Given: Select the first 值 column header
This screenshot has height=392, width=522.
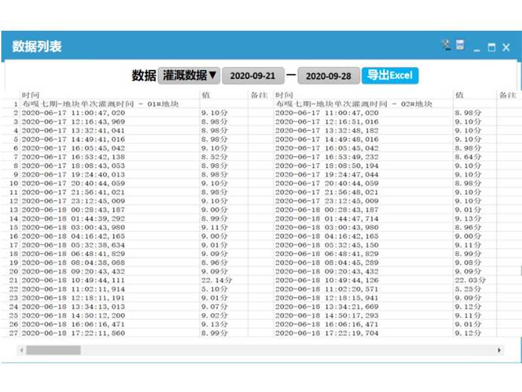Looking at the screenshot, I should click(x=206, y=95).
